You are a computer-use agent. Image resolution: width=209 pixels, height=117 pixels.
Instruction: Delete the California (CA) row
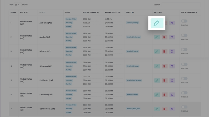click(x=164, y=80)
